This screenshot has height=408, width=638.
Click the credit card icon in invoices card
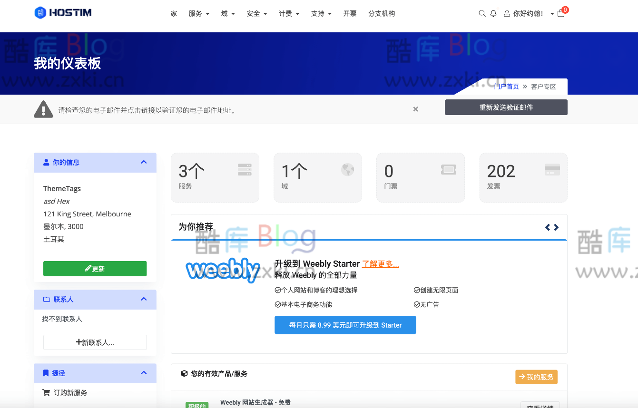click(x=552, y=170)
